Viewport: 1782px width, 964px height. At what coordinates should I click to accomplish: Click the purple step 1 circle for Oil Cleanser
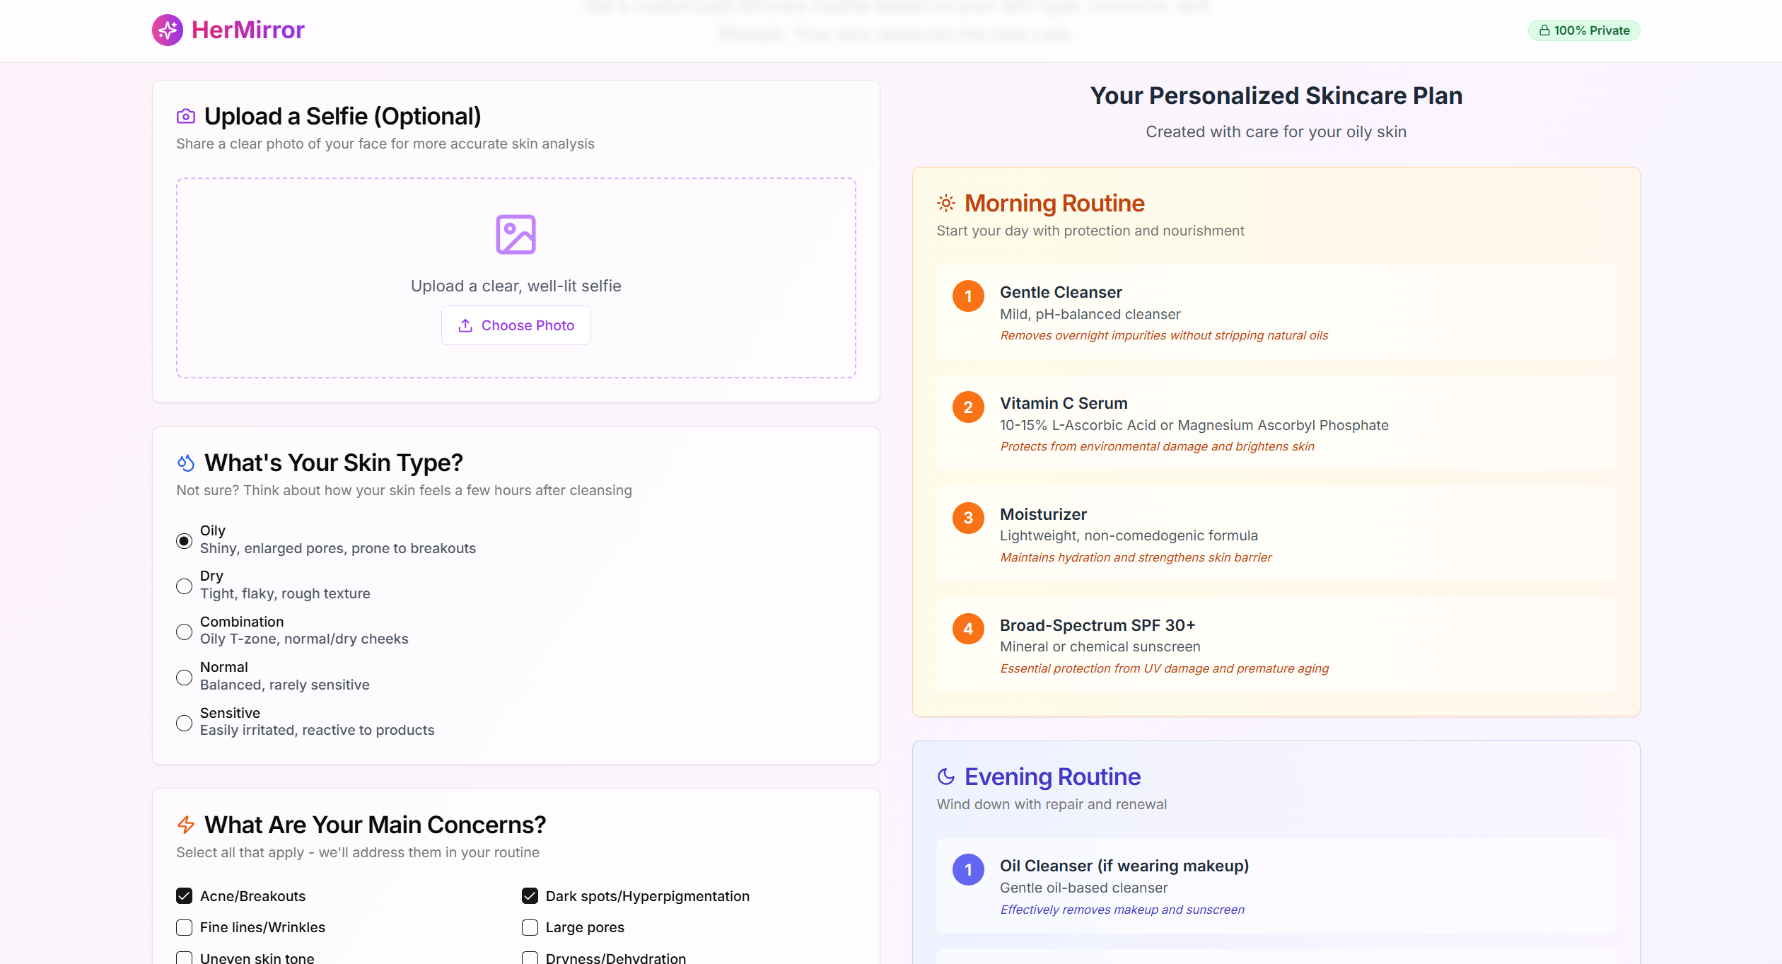(968, 870)
